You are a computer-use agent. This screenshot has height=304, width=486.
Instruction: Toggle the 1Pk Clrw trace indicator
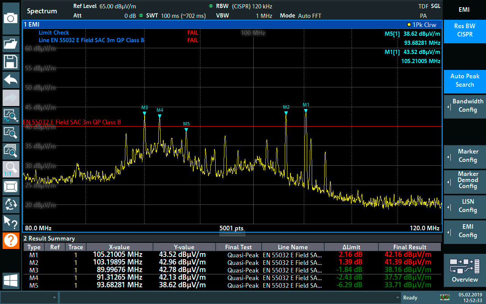[423, 24]
